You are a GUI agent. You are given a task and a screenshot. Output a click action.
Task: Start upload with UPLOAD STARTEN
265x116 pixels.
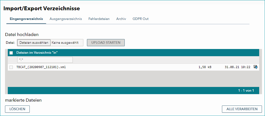pyautogui.click(x=106, y=43)
